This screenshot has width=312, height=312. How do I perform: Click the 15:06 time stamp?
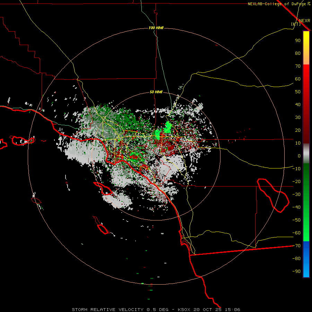[232, 310]
